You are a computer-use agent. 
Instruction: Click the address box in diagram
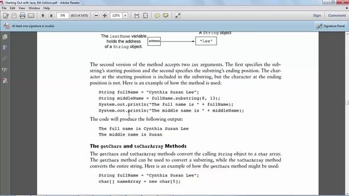[x=154, y=41]
